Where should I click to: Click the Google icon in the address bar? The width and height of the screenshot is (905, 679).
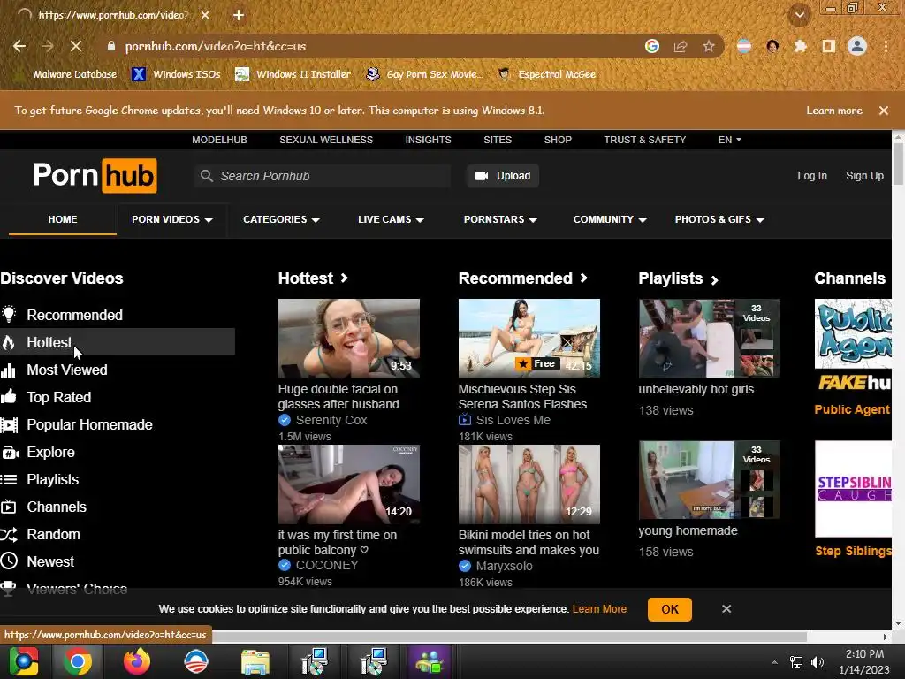click(652, 46)
